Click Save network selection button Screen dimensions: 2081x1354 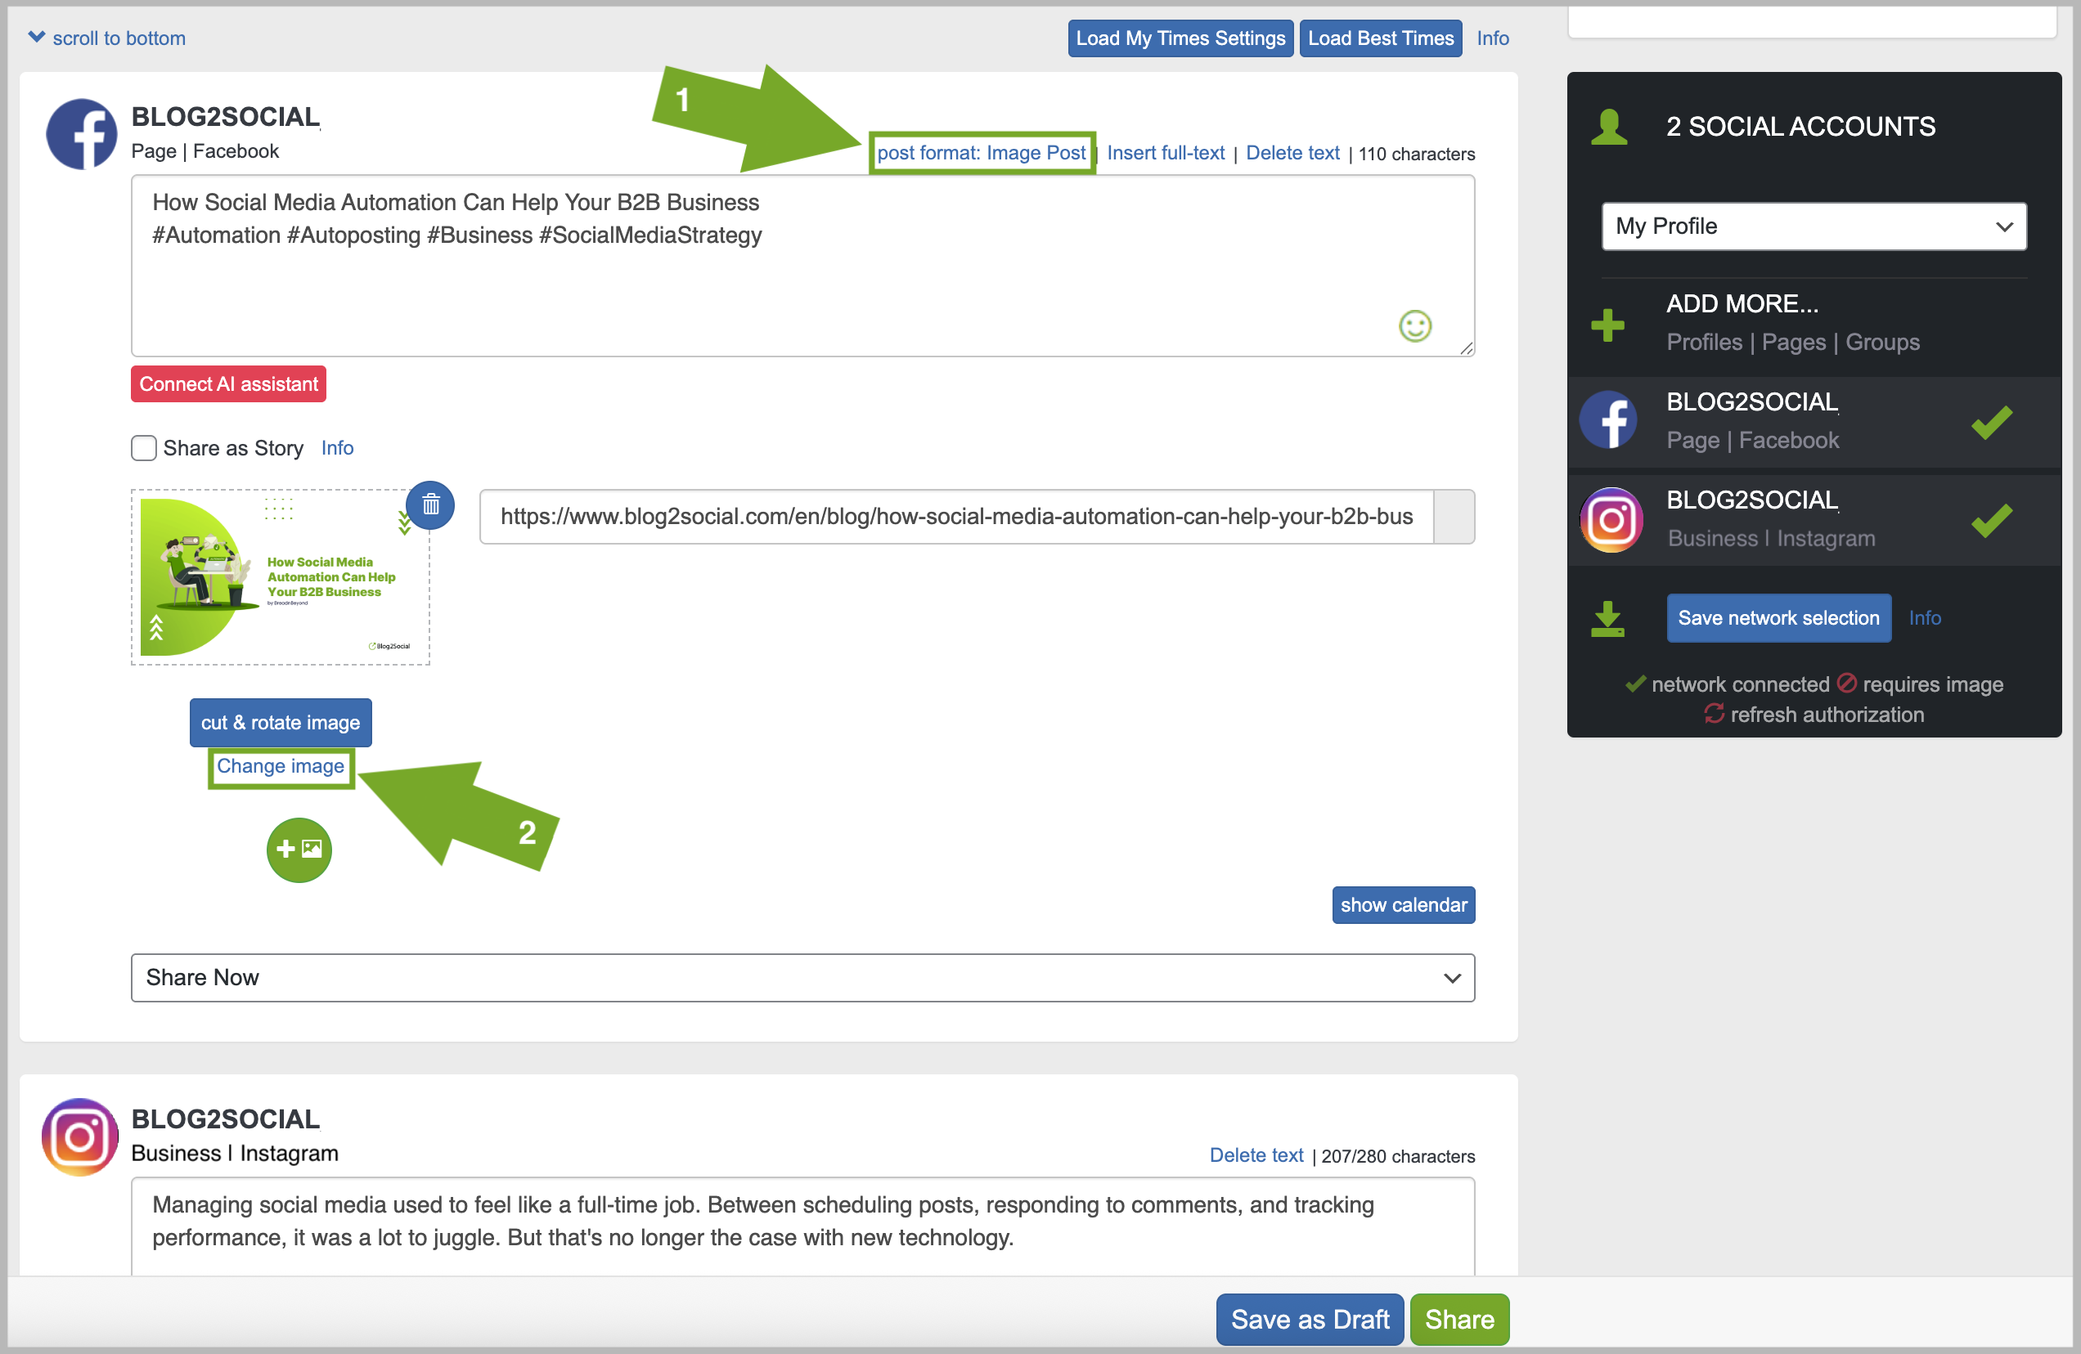click(x=1778, y=618)
